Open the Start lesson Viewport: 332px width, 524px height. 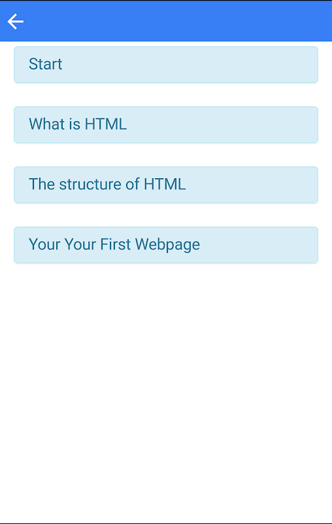coord(166,65)
